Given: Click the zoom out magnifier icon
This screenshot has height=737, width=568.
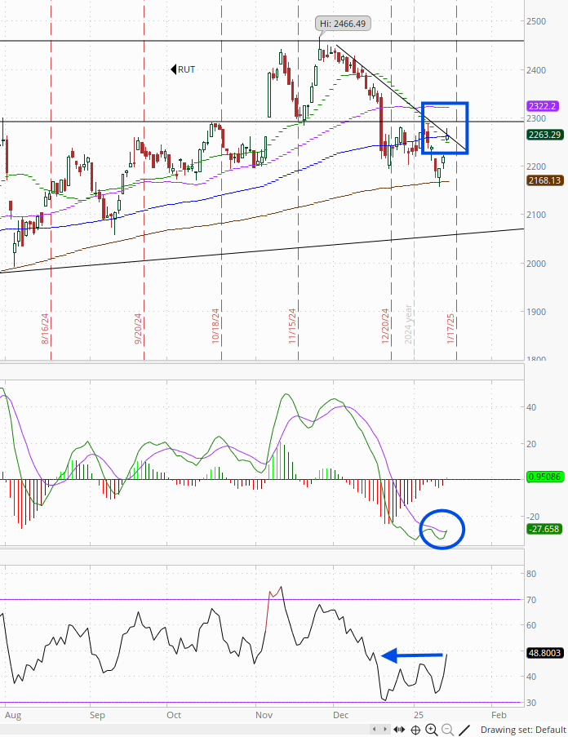Looking at the screenshot, I should click(x=448, y=730).
